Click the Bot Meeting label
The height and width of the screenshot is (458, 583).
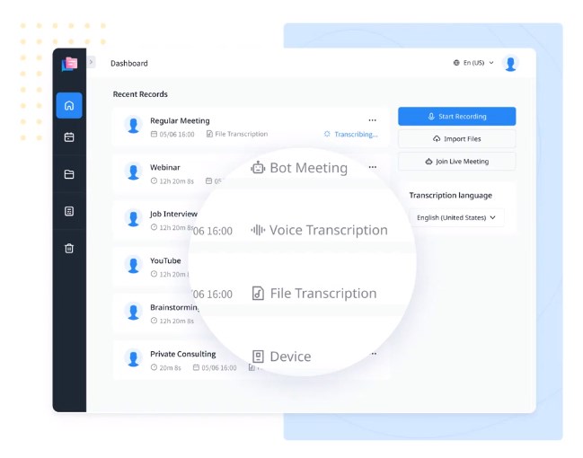coord(309,168)
